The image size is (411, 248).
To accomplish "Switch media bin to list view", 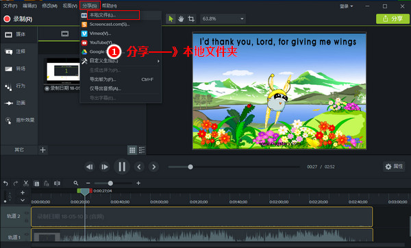I will point(142,150).
